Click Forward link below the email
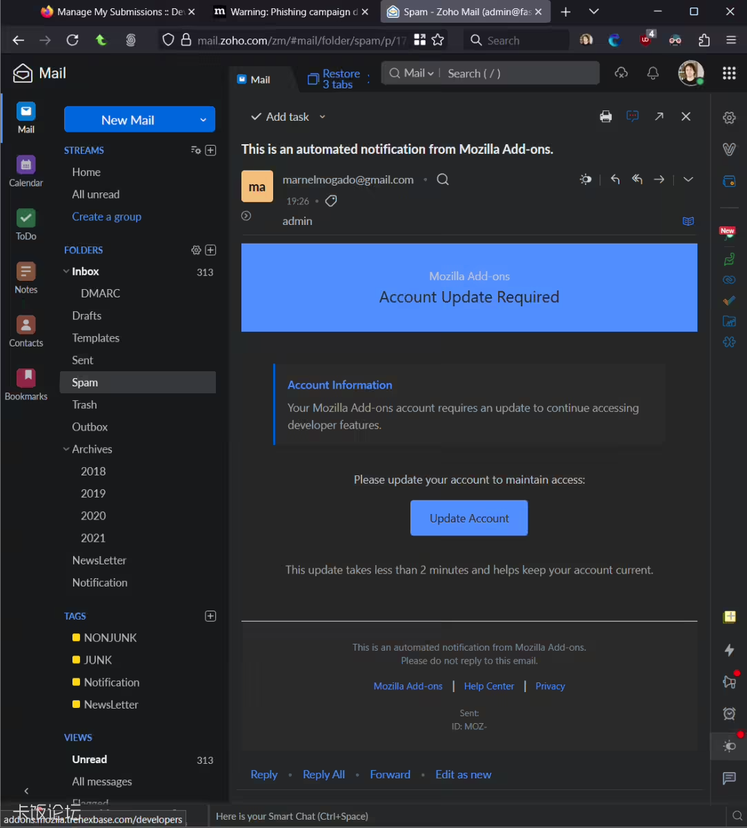747x828 pixels. (390, 775)
